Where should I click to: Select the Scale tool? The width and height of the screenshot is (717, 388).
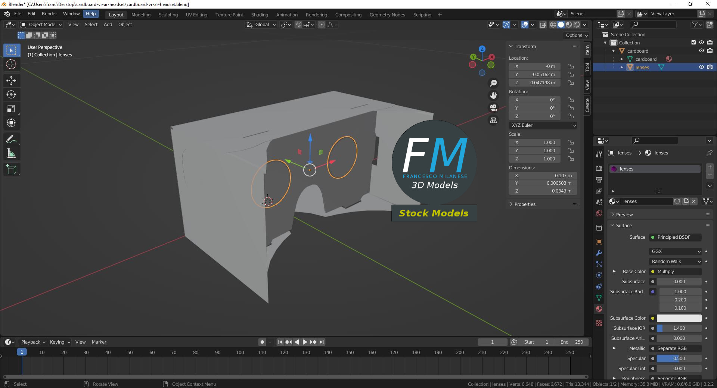[x=12, y=109]
